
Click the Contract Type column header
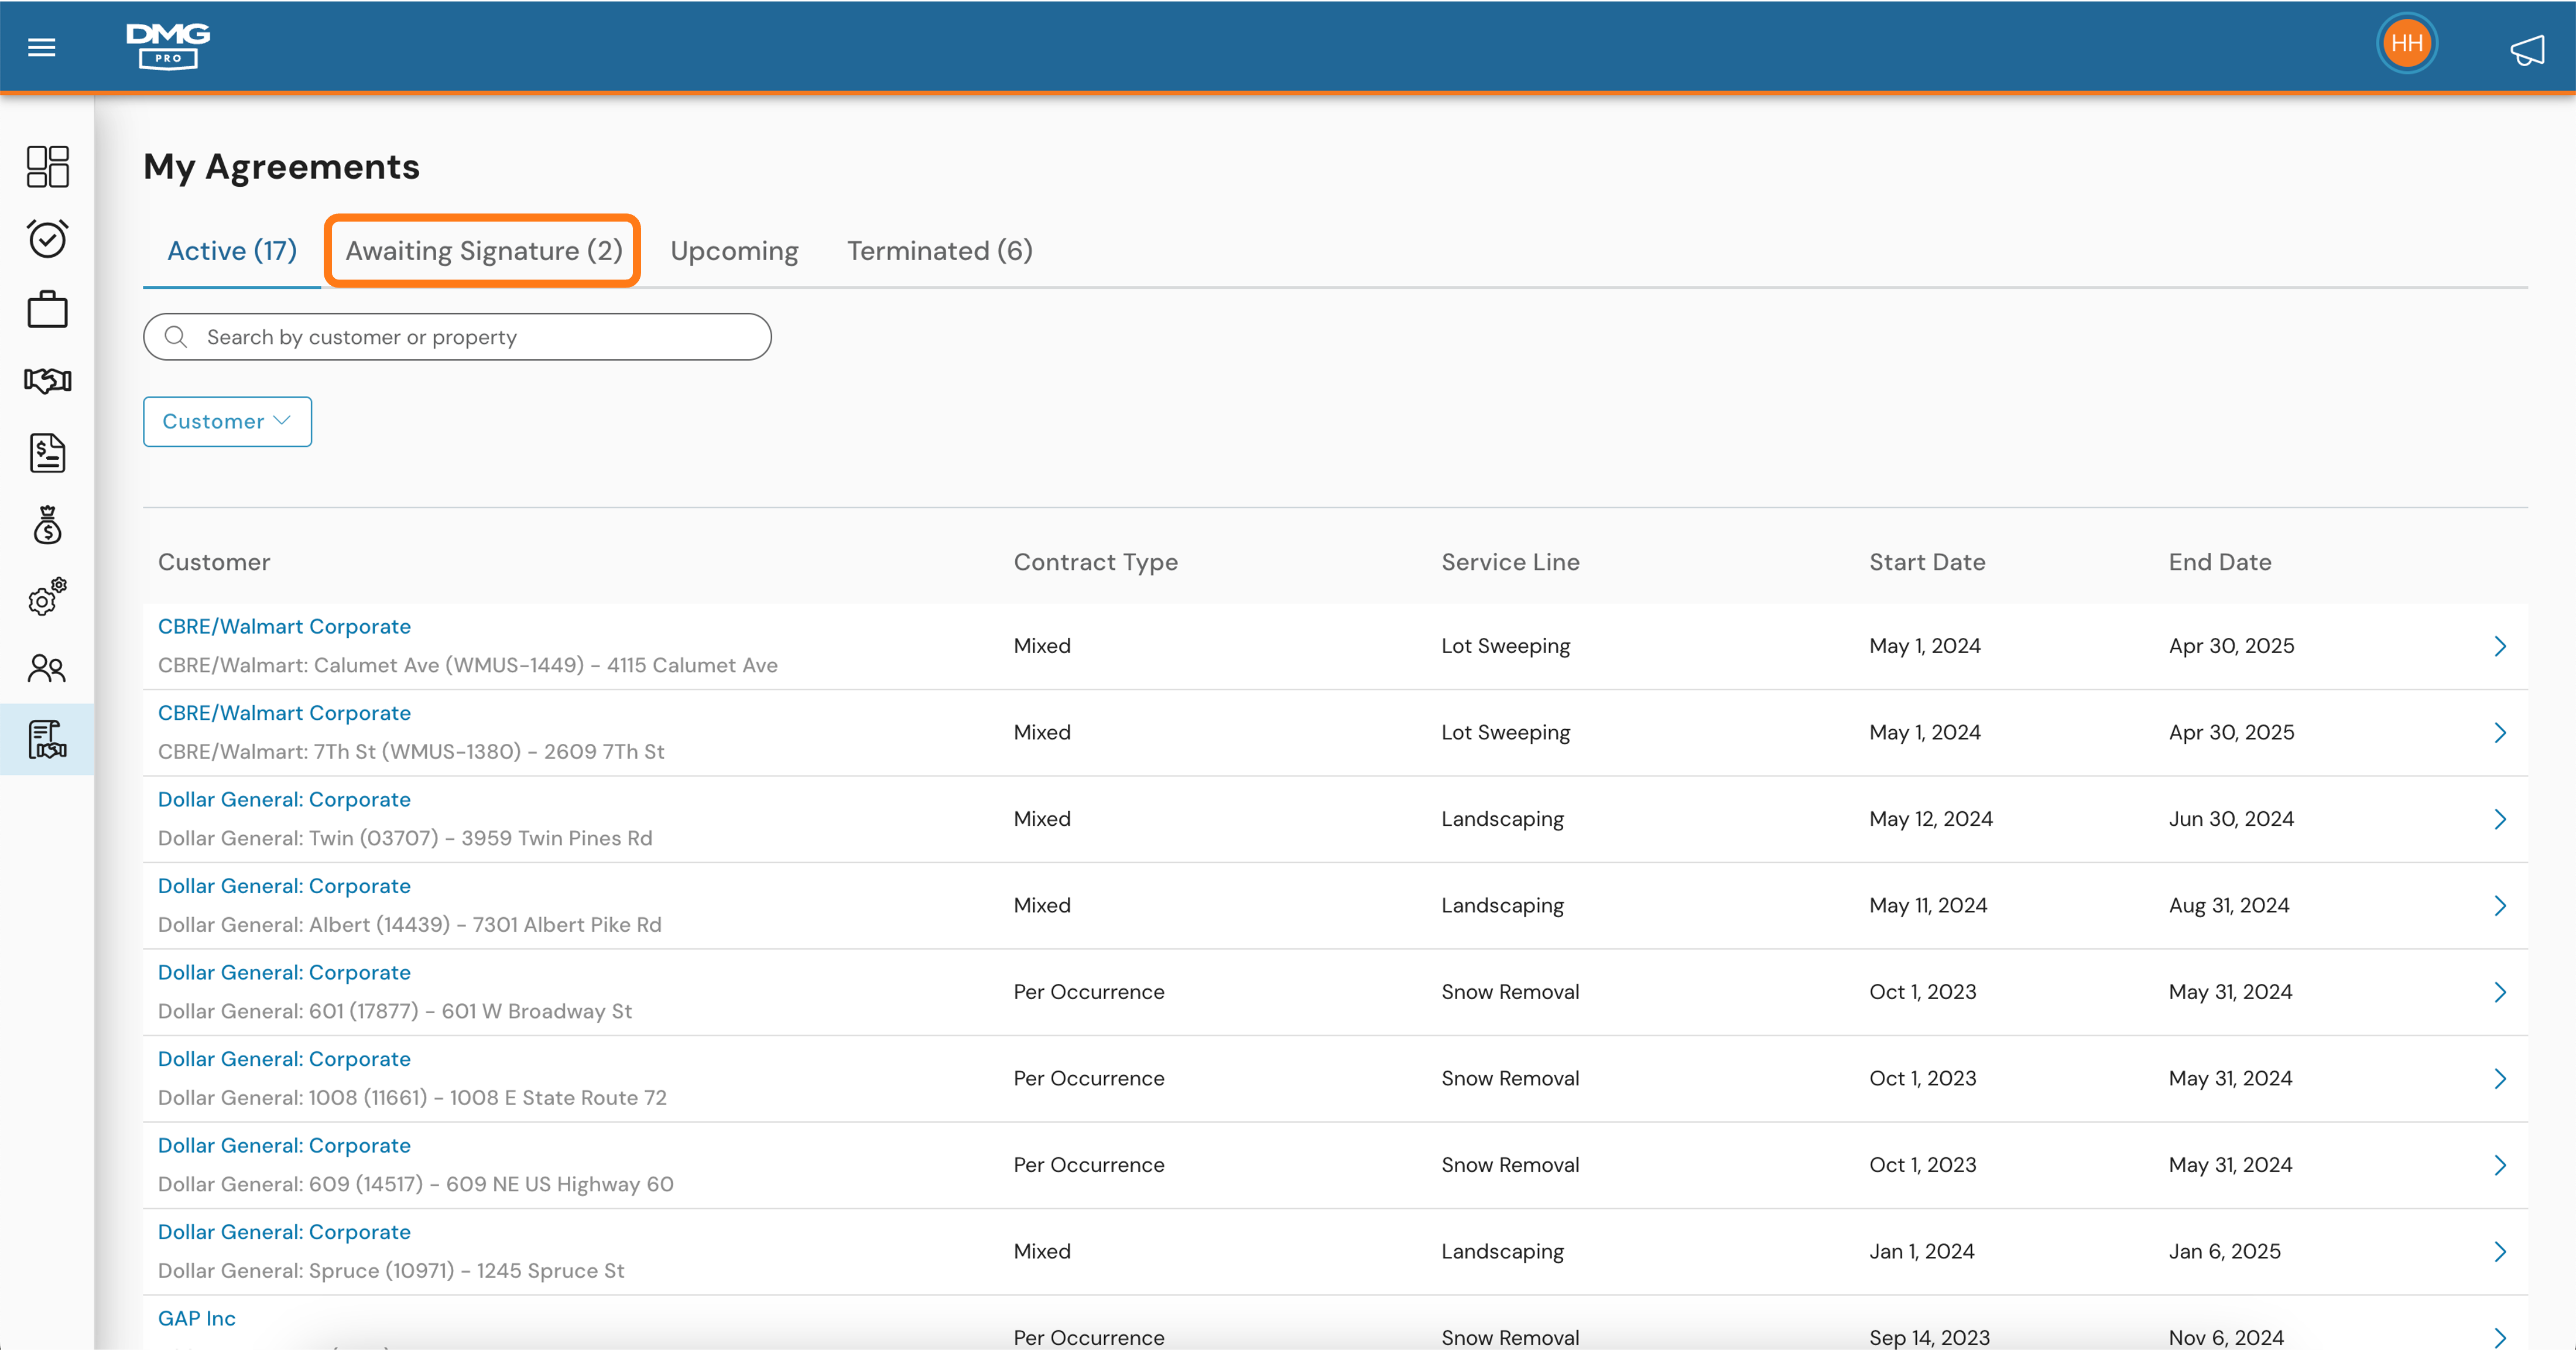click(x=1096, y=562)
